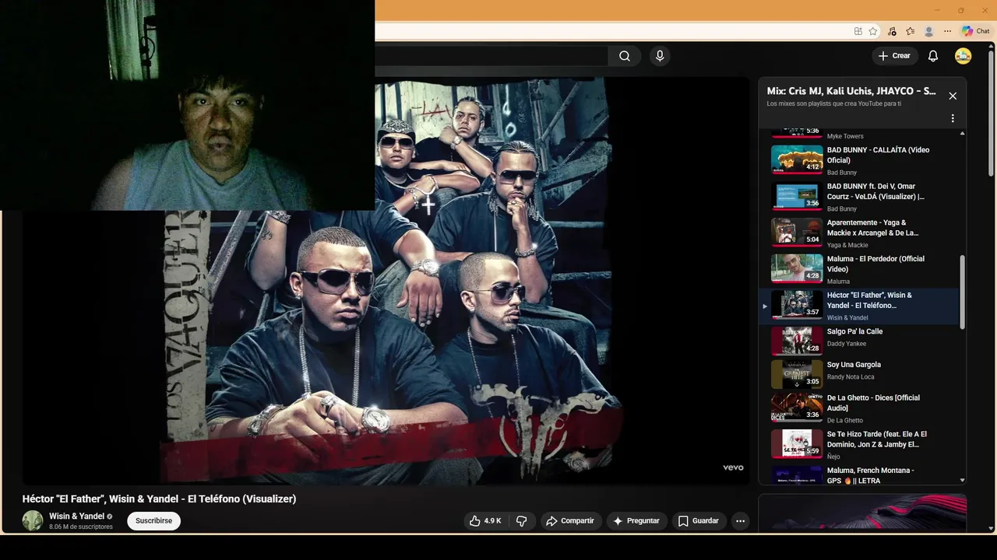Viewport: 997px width, 560px height.
Task: Click the CALLAÍTA video thumbnail
Action: click(x=797, y=159)
